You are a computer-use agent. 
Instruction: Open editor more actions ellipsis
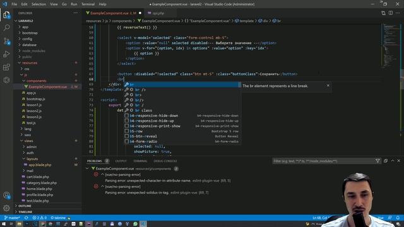point(398,13)
